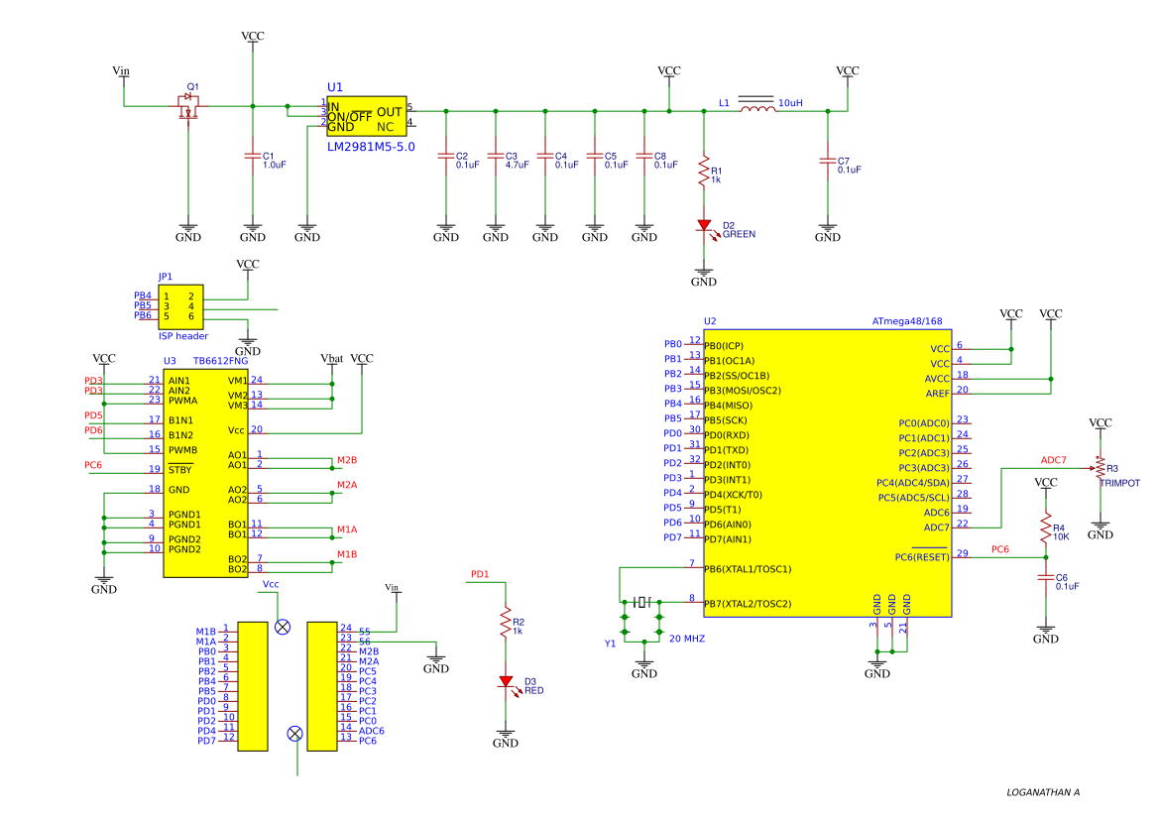Select the PWMA pin label
The height and width of the screenshot is (821, 1159).
coord(182,401)
